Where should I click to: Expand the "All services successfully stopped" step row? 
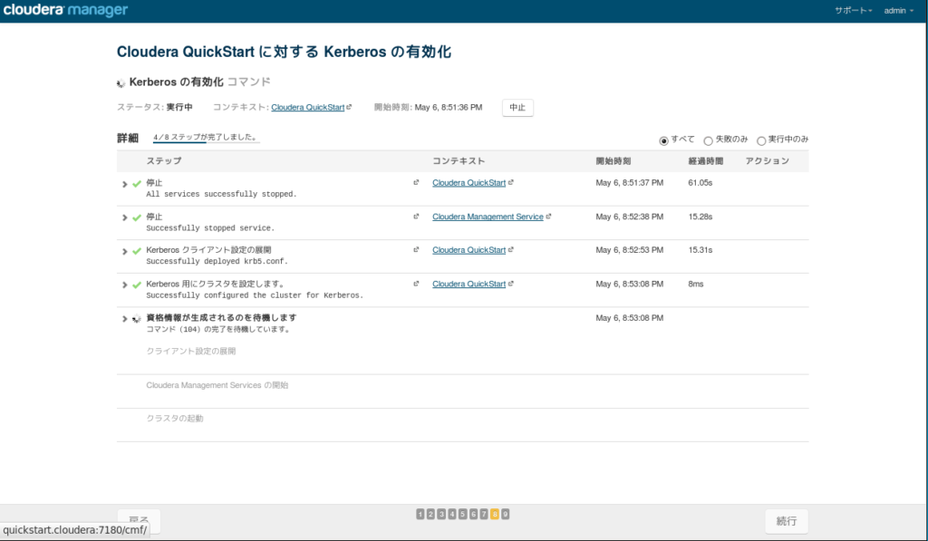pos(124,184)
